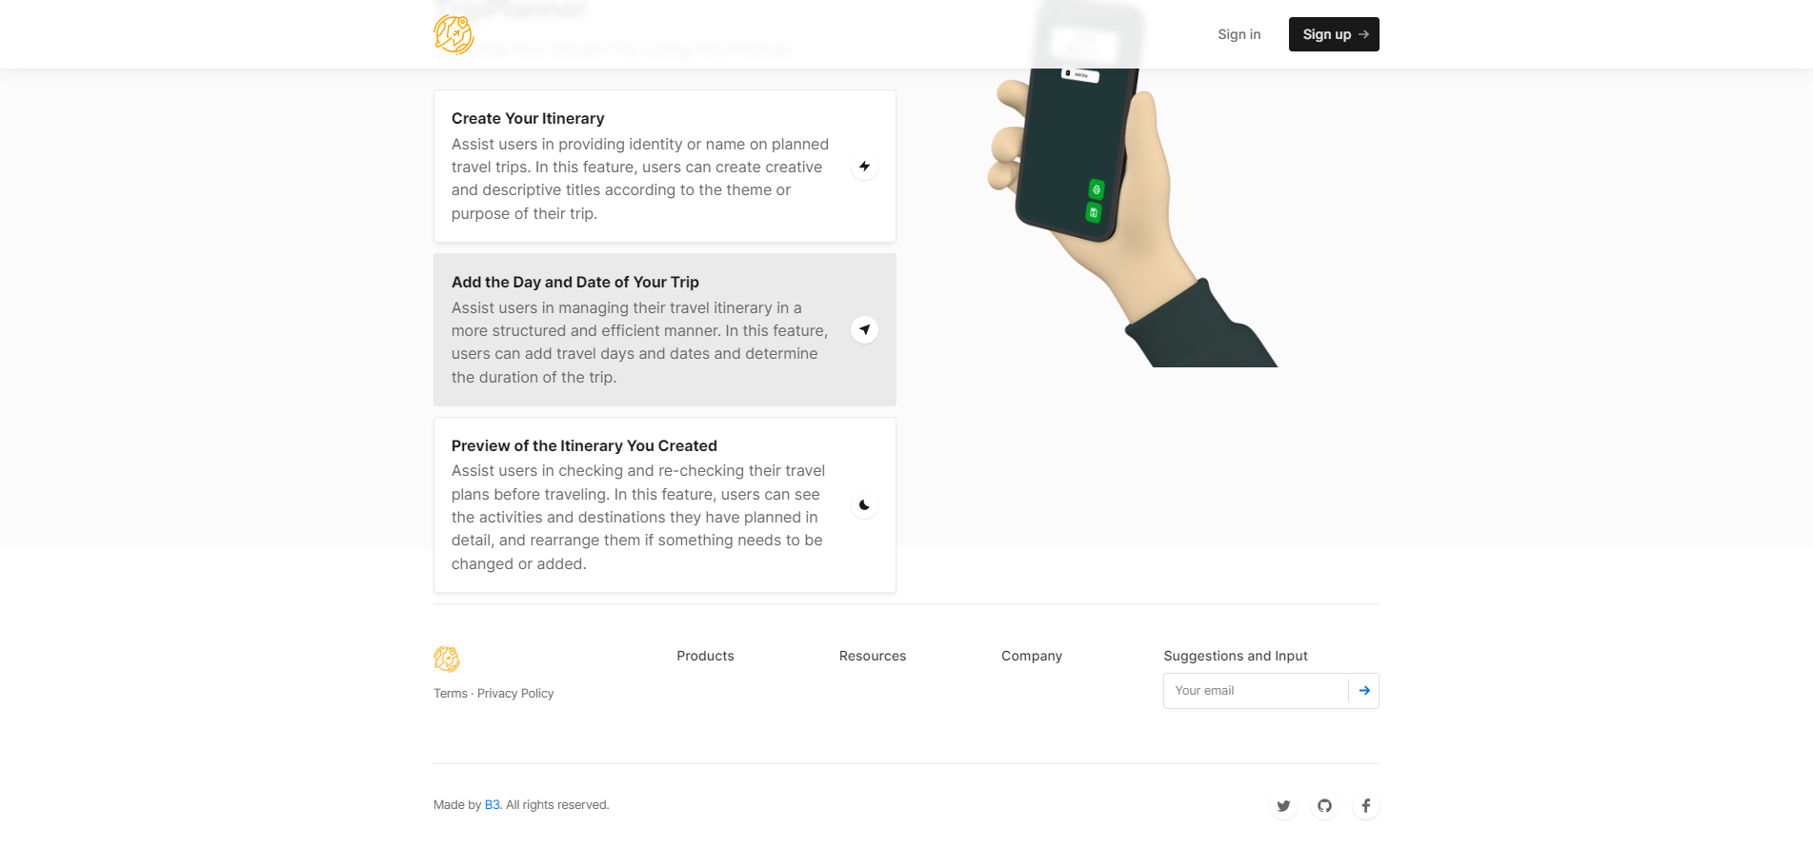Open the Terms page
The image size is (1813, 847).
(x=450, y=693)
